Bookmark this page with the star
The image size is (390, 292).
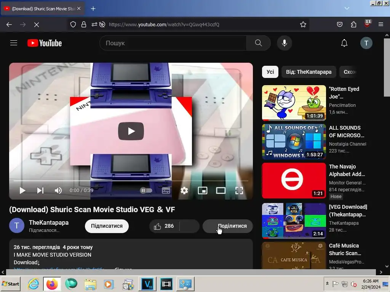[x=303, y=24]
